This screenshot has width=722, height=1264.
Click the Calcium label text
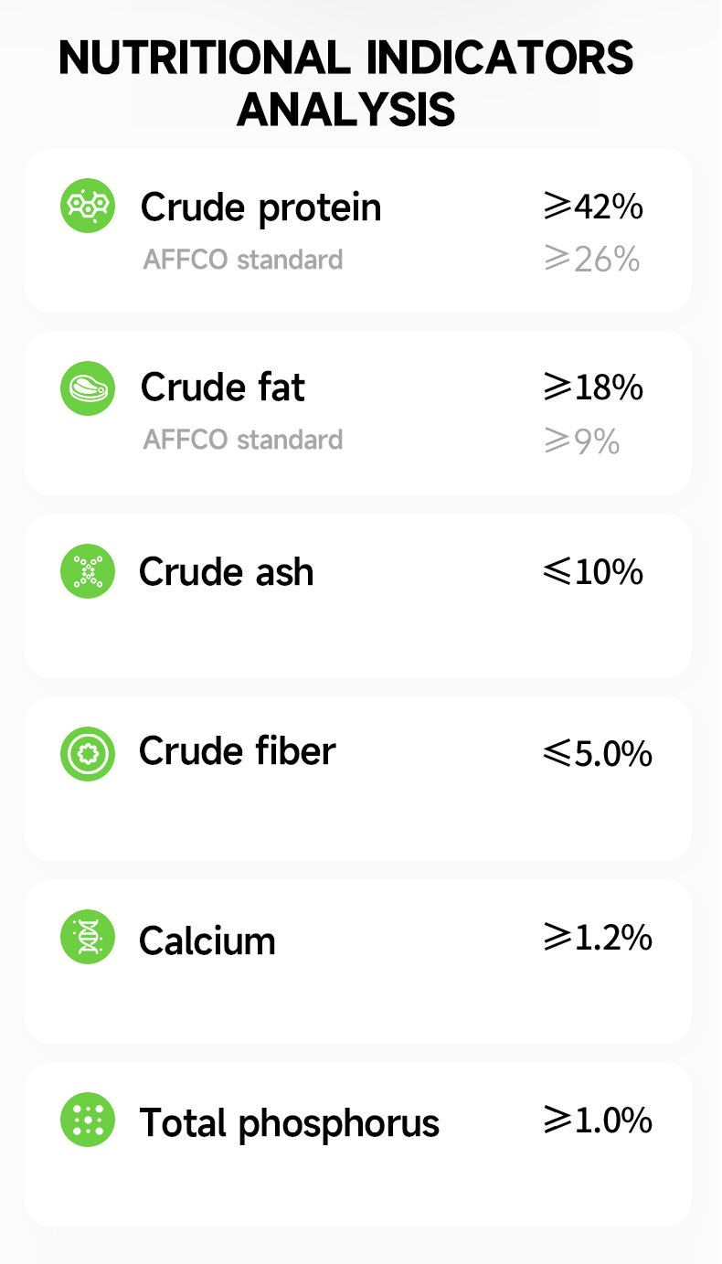click(x=207, y=940)
